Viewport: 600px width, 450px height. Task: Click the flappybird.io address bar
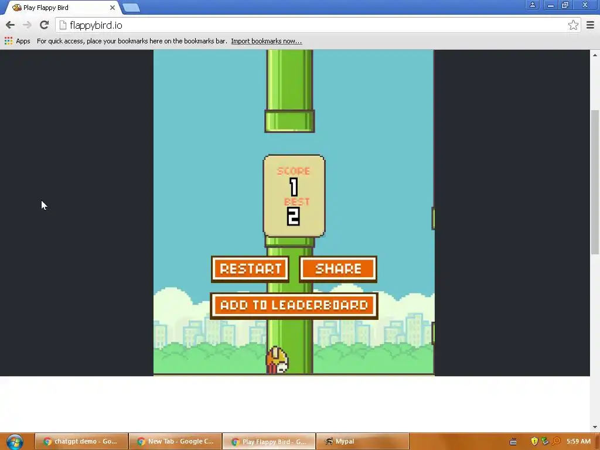point(318,25)
